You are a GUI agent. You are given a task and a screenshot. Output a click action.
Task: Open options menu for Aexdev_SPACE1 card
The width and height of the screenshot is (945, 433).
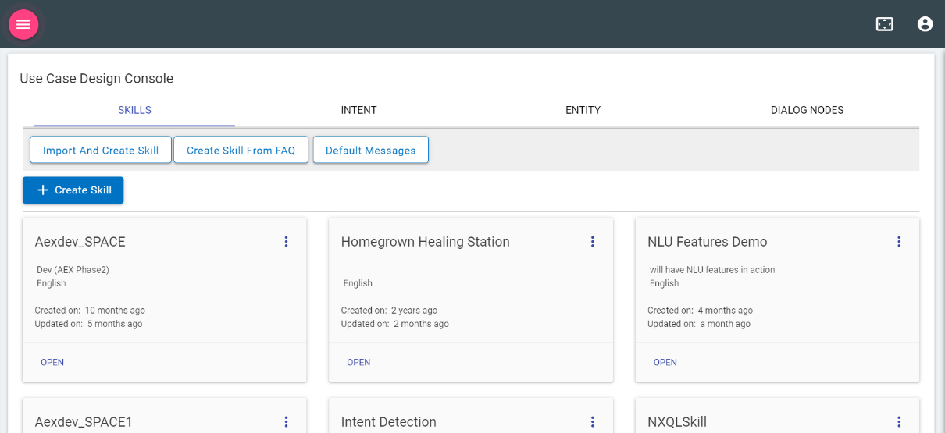(x=286, y=422)
